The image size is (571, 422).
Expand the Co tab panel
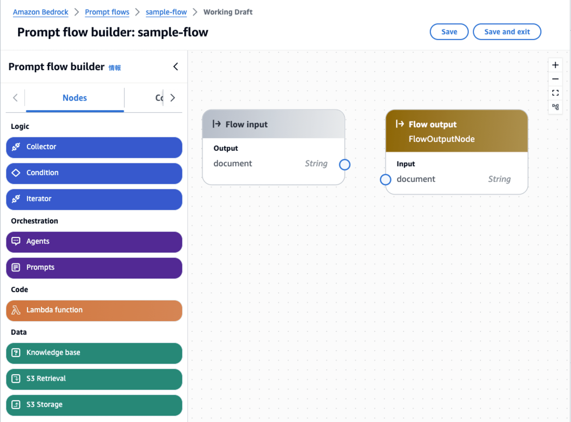pos(158,97)
